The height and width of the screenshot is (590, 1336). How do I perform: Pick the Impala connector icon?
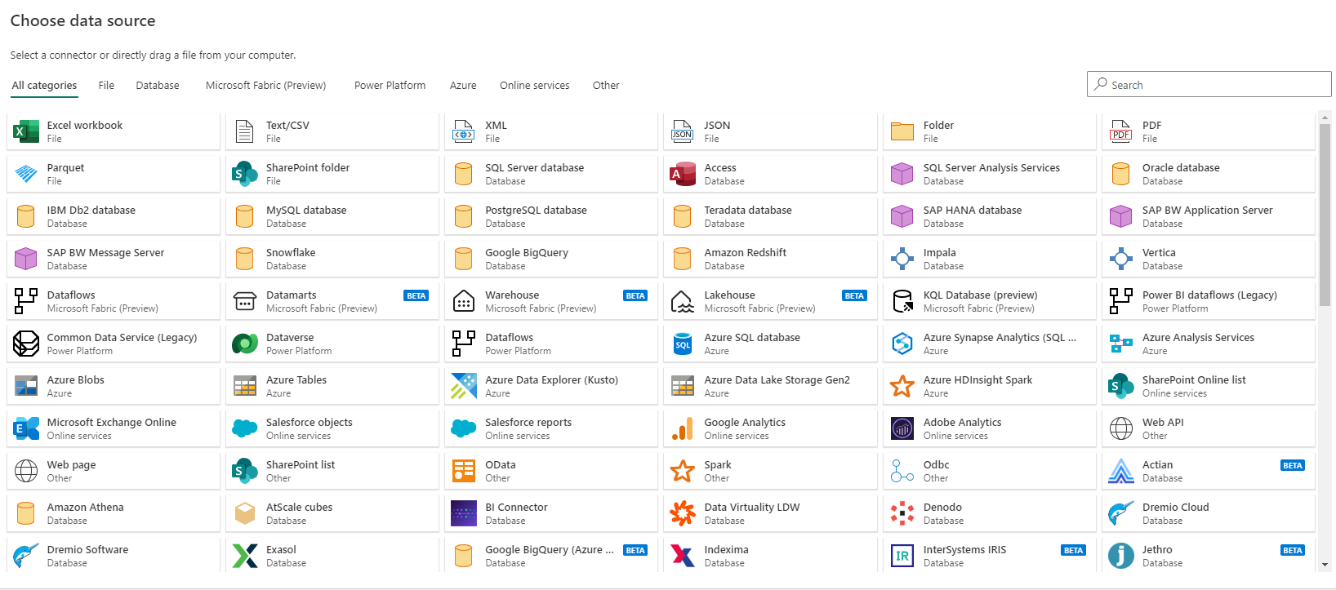point(902,259)
